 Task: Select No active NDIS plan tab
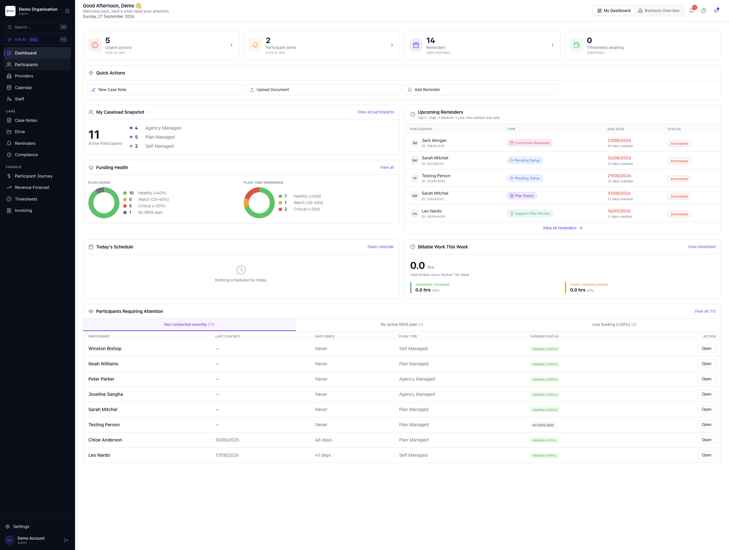point(402,325)
